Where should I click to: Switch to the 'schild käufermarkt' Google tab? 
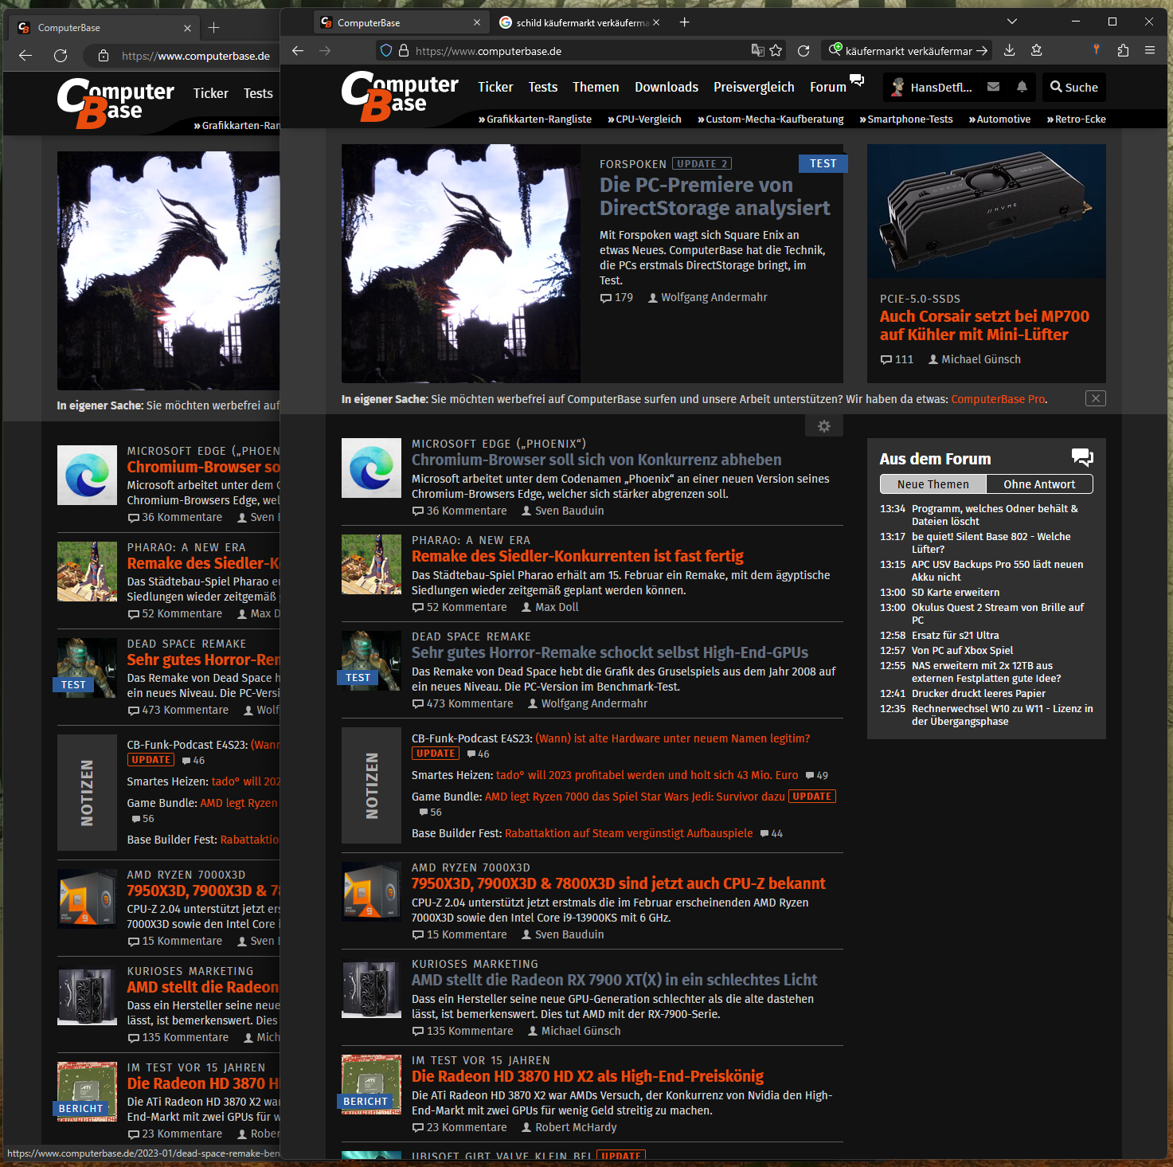[x=579, y=22]
